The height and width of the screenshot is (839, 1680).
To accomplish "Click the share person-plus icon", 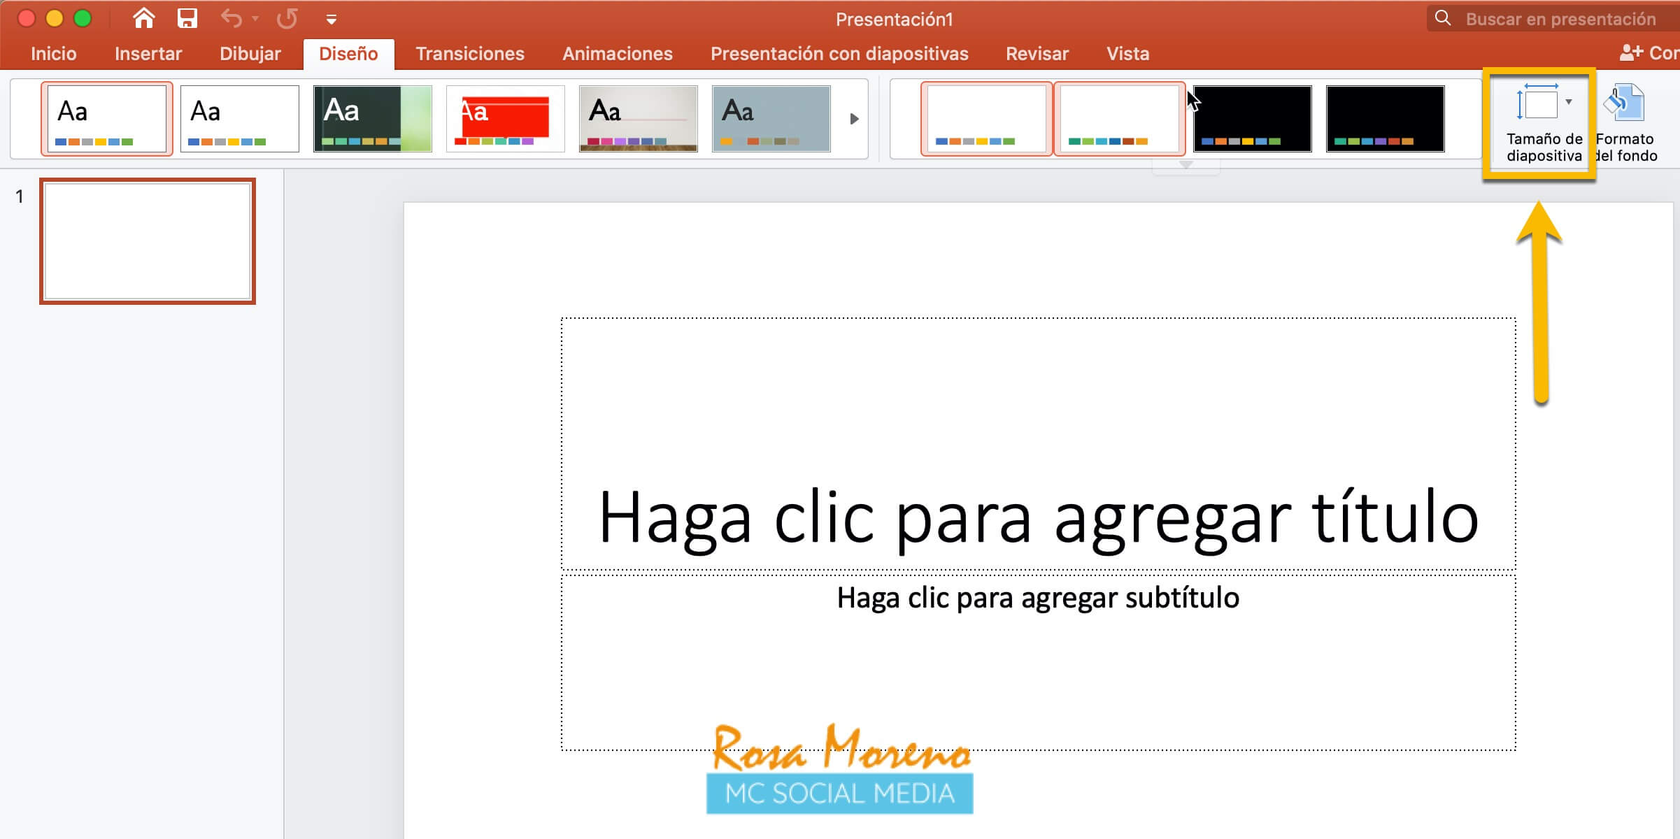I will pos(1631,52).
